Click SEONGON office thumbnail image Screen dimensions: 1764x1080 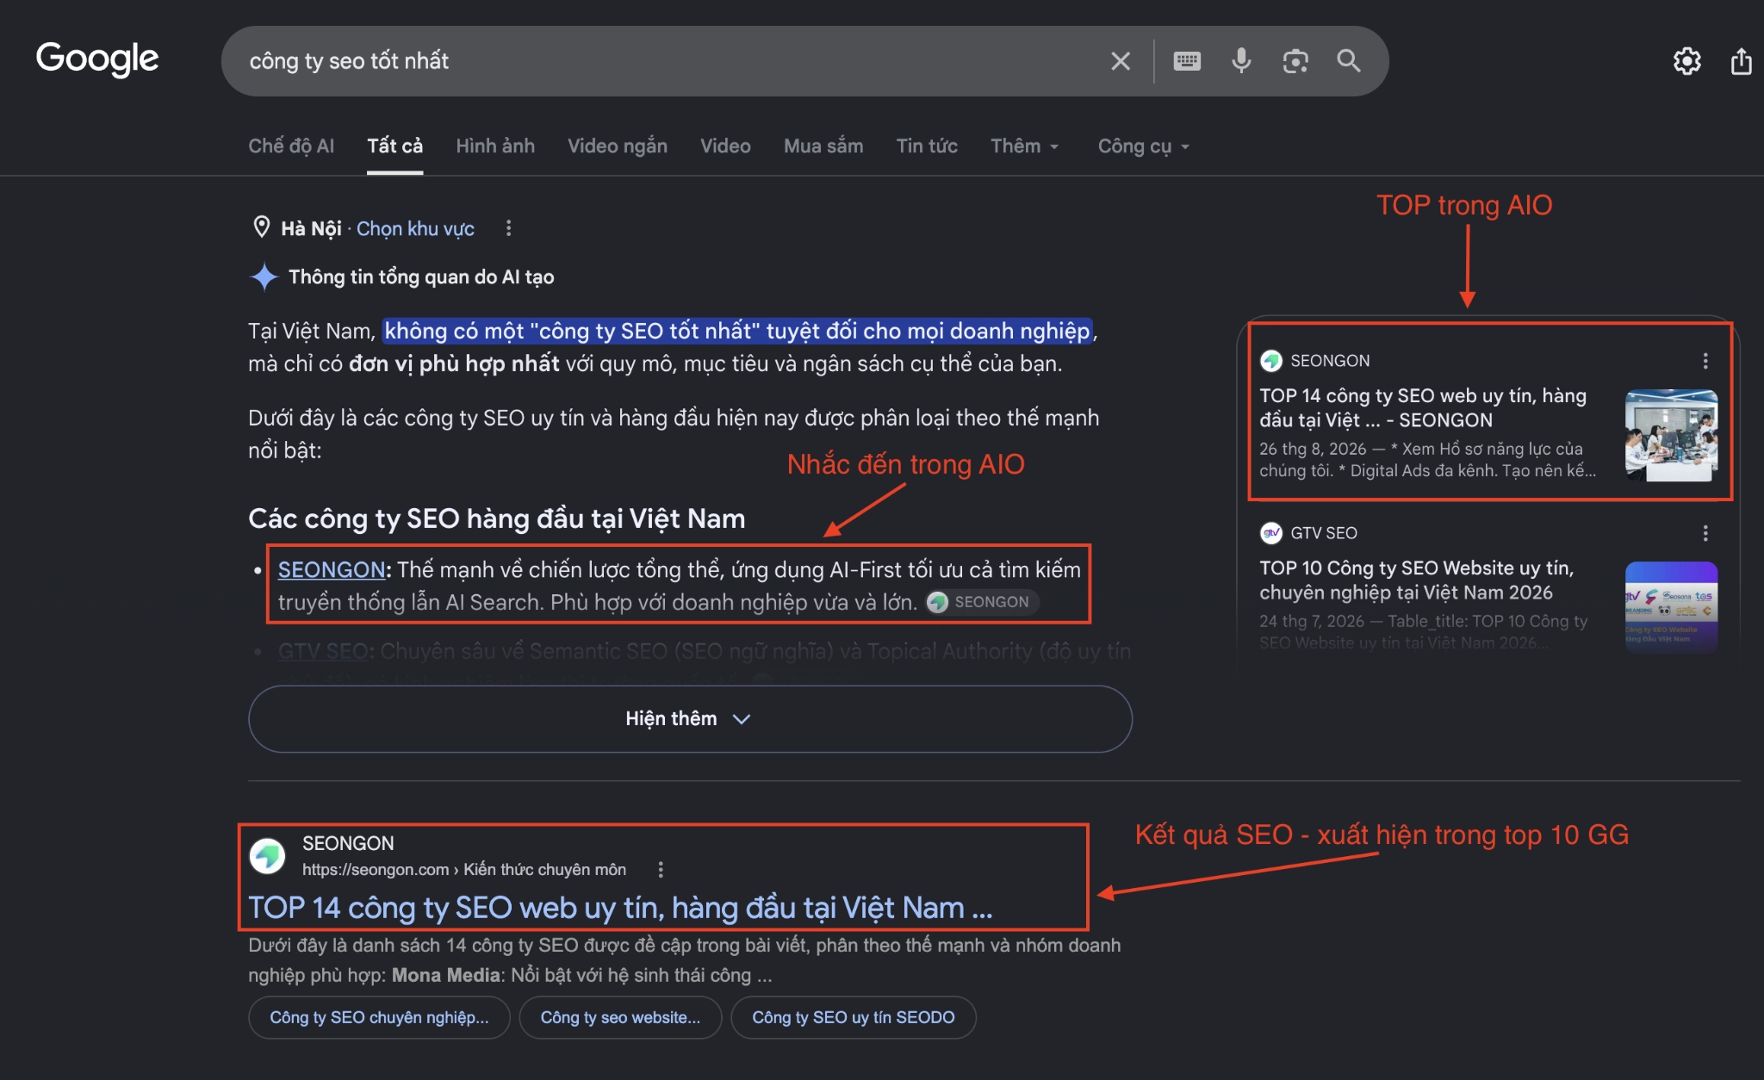pos(1671,435)
